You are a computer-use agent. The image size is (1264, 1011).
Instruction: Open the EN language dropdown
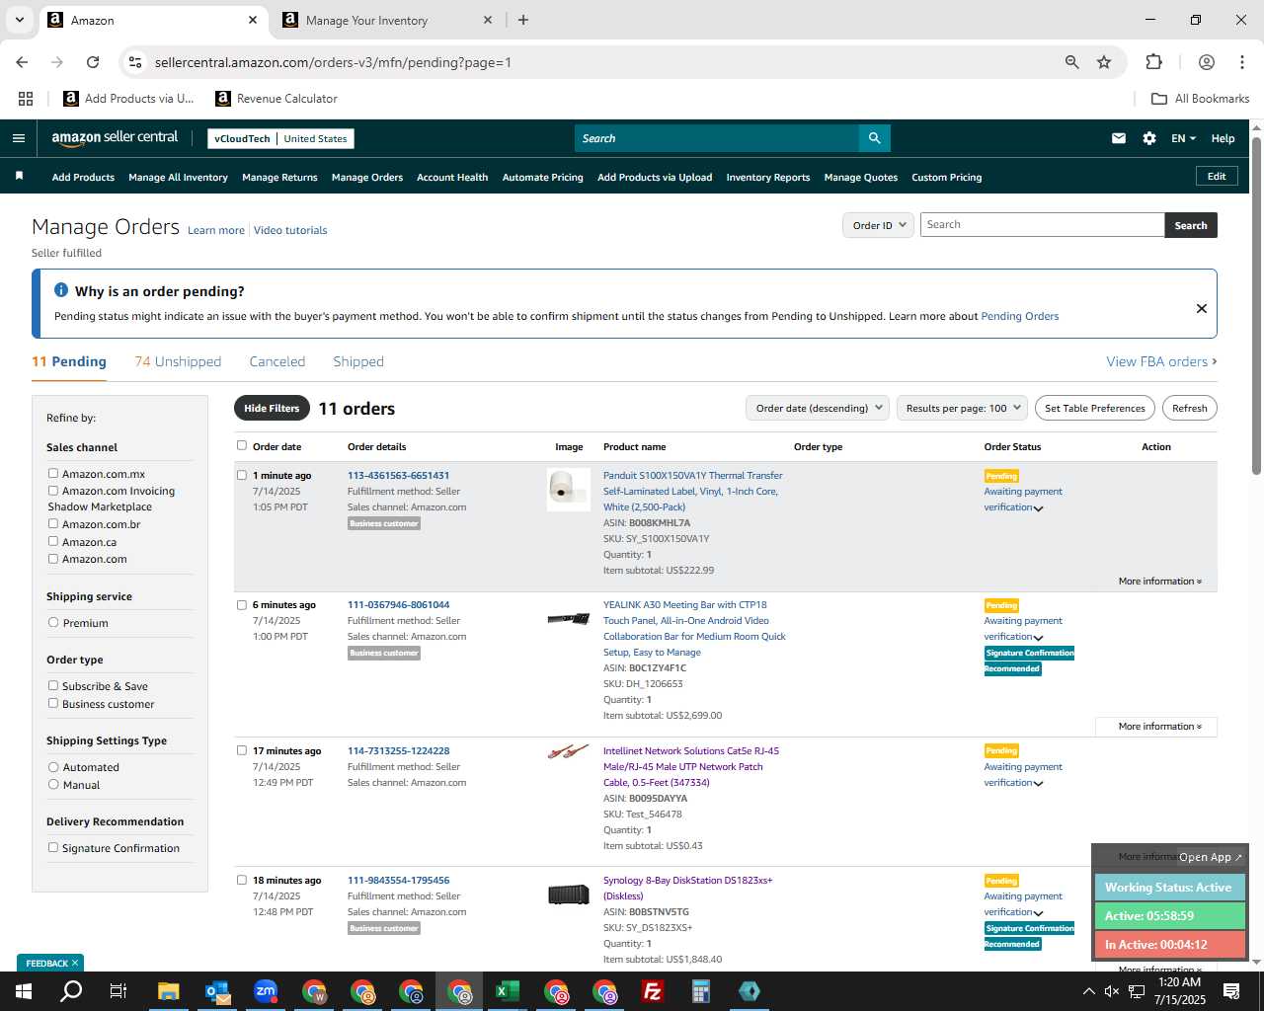1183,138
